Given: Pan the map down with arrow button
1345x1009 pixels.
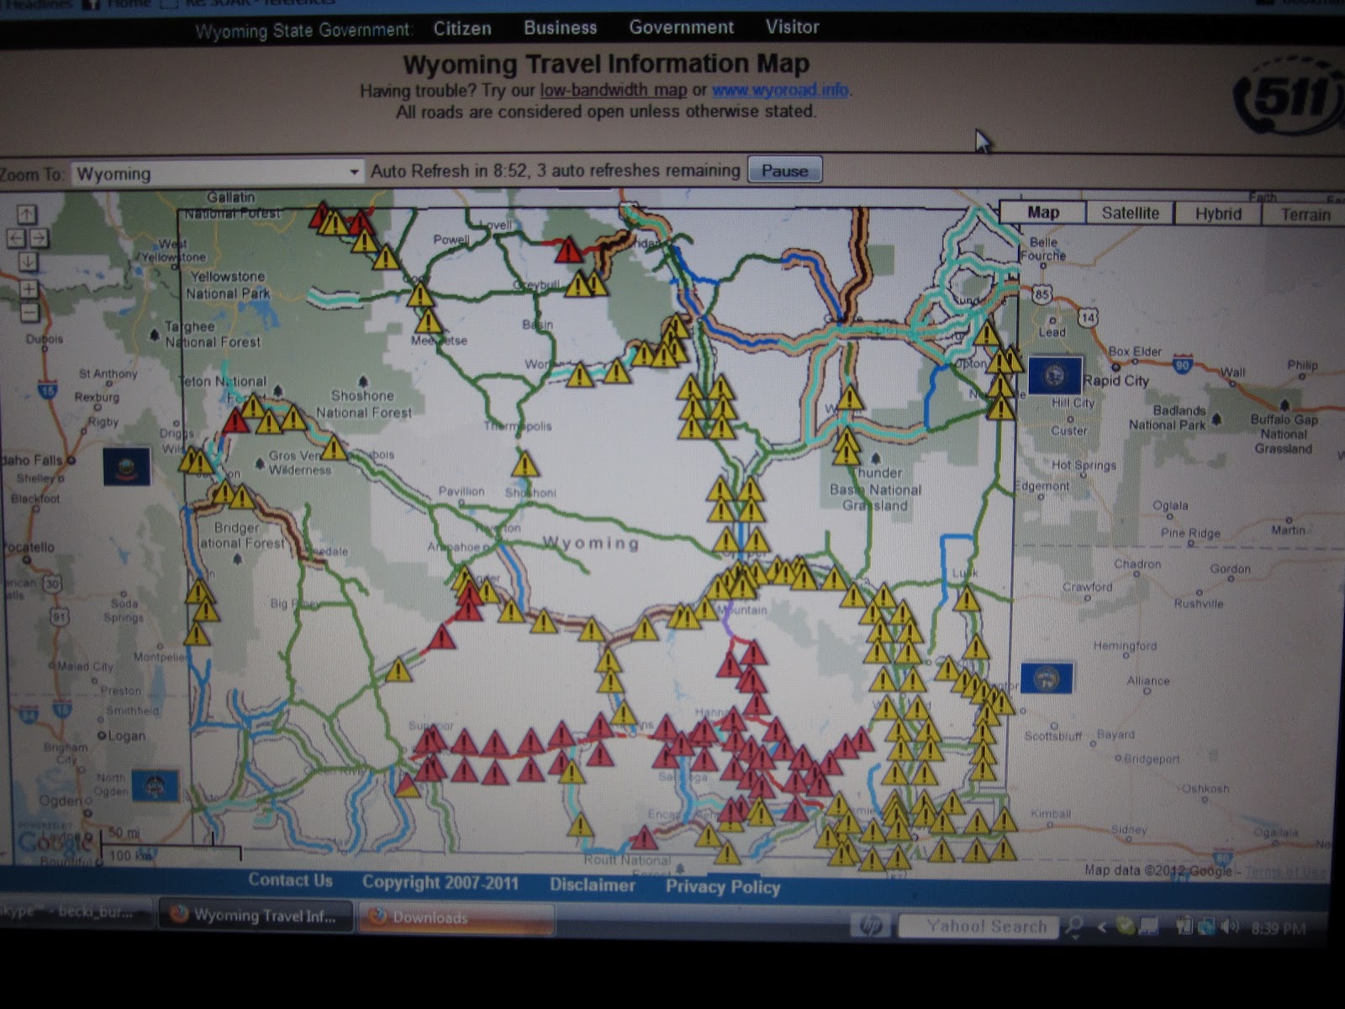Looking at the screenshot, I should click(28, 261).
